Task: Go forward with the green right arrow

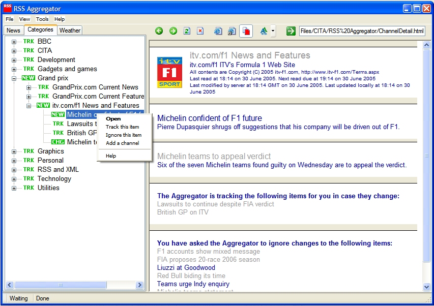Action: pos(173,30)
